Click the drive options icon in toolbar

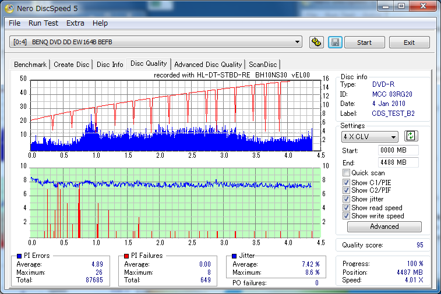pos(316,42)
